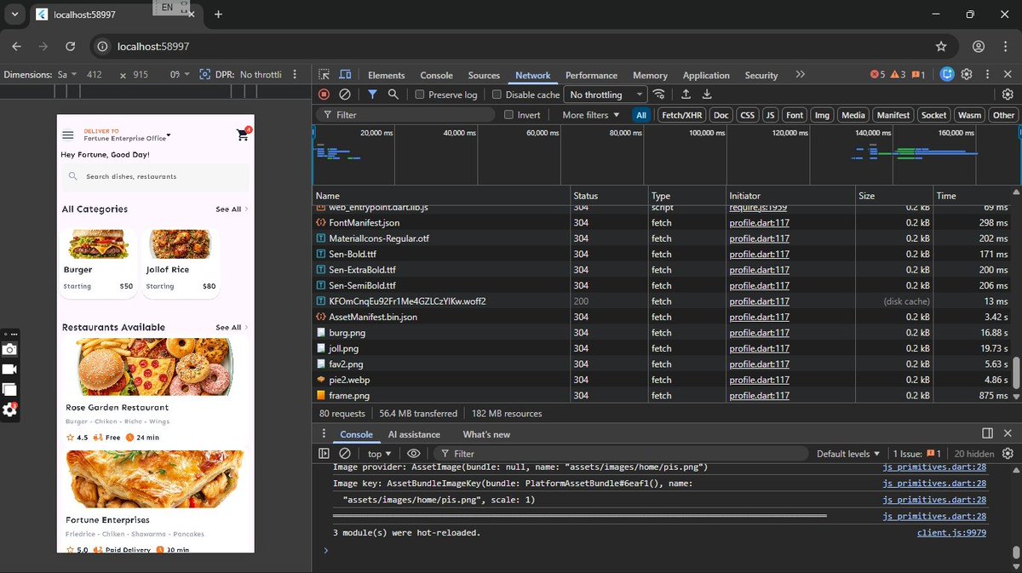Open the shopping cart in the app
This screenshot has height=573, width=1022.
tap(243, 135)
